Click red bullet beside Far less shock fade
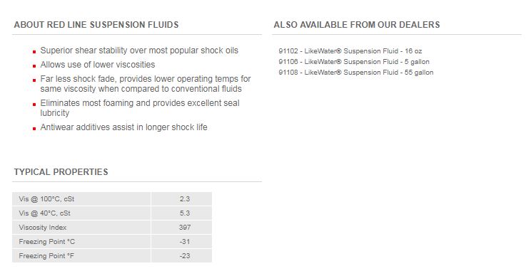 pyautogui.click(x=34, y=80)
